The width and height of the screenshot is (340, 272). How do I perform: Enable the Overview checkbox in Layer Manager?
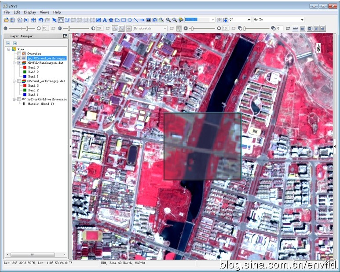point(19,54)
